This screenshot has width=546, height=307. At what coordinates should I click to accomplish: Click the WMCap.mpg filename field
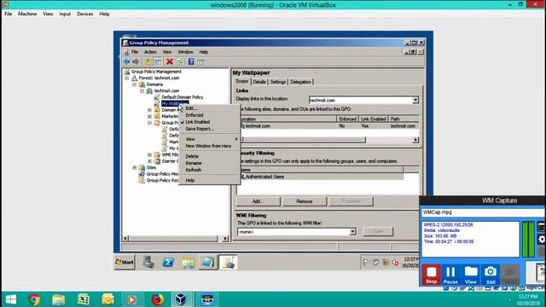pos(482,212)
